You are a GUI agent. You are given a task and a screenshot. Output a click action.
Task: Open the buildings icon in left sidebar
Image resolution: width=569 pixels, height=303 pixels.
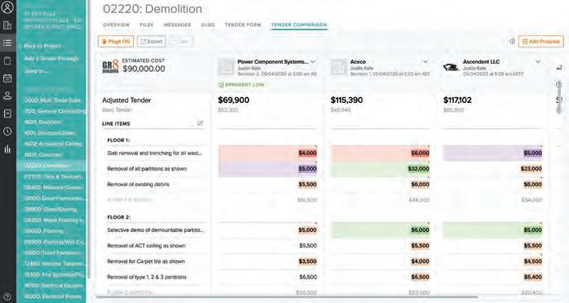click(x=7, y=25)
